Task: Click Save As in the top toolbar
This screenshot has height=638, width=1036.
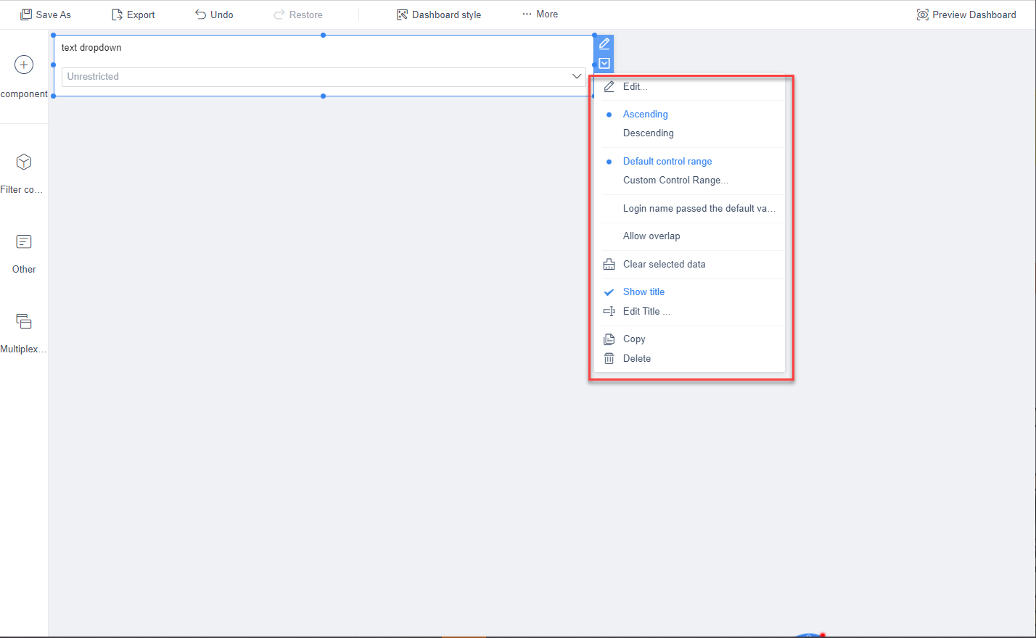Action: [x=46, y=14]
